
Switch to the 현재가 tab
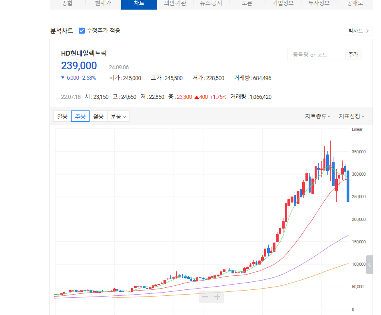tap(103, 3)
